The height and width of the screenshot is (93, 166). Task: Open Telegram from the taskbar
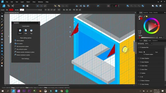pos(56,91)
